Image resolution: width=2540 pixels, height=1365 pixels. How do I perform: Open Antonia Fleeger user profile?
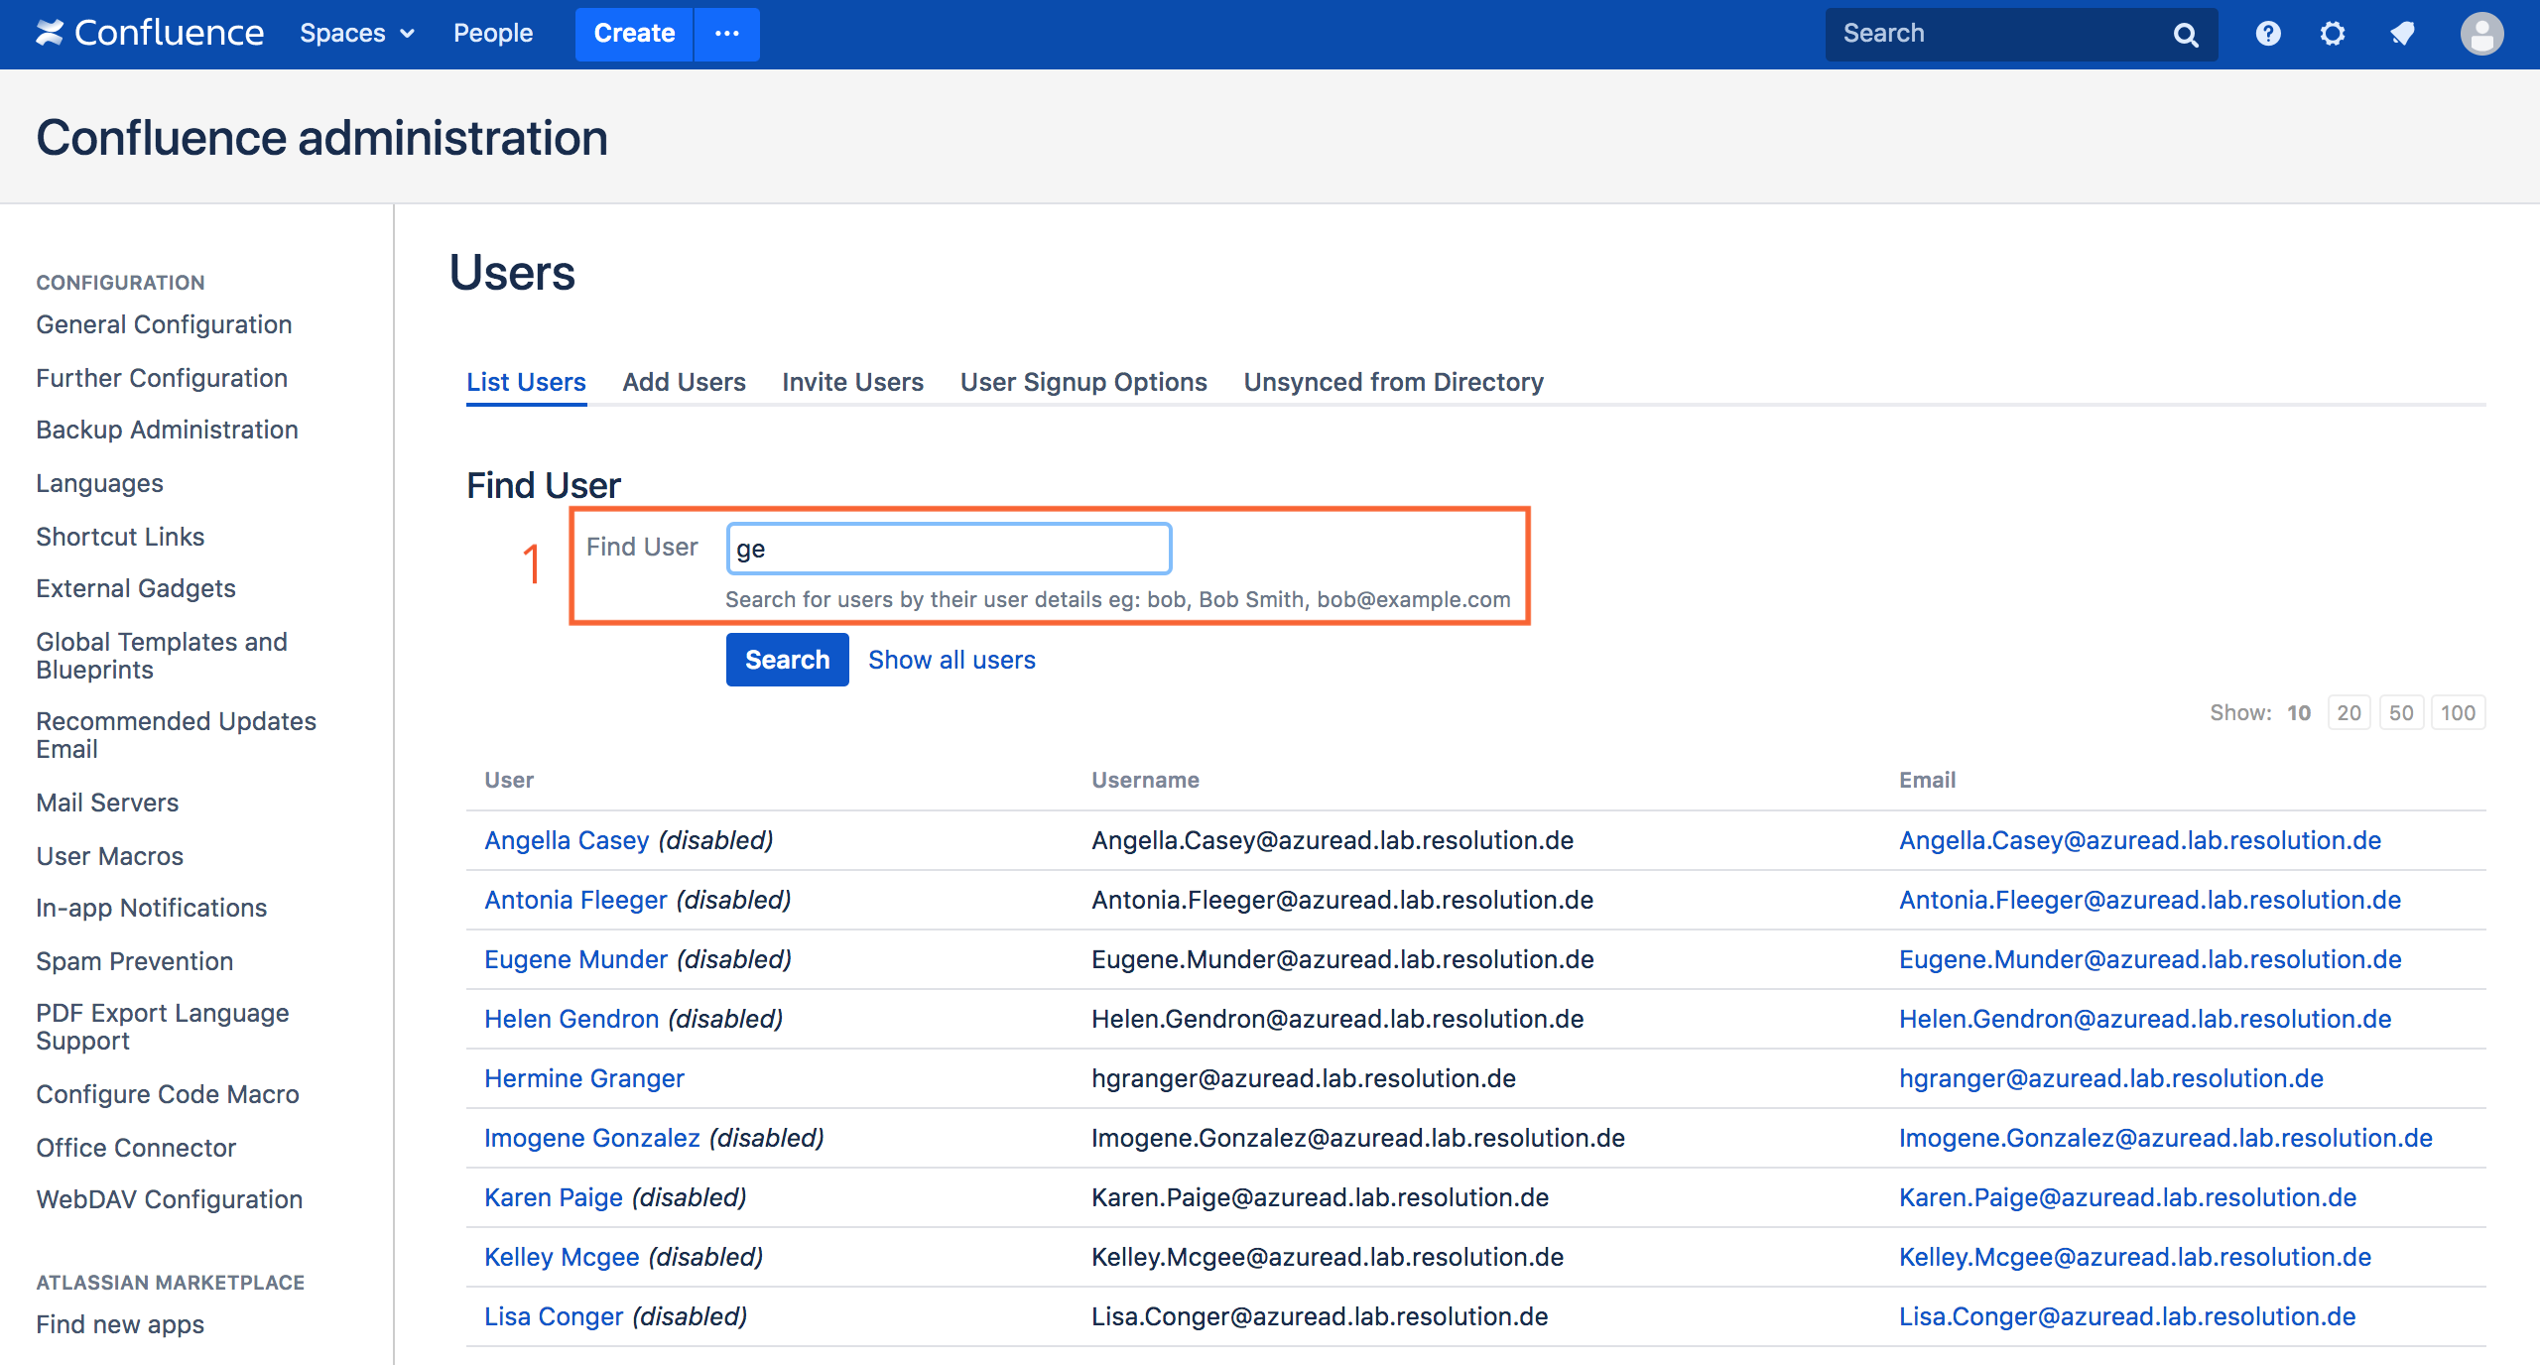(x=575, y=900)
